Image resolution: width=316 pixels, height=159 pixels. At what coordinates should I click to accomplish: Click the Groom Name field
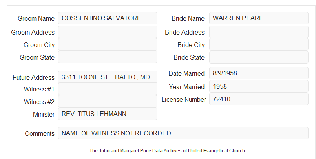(108, 18)
